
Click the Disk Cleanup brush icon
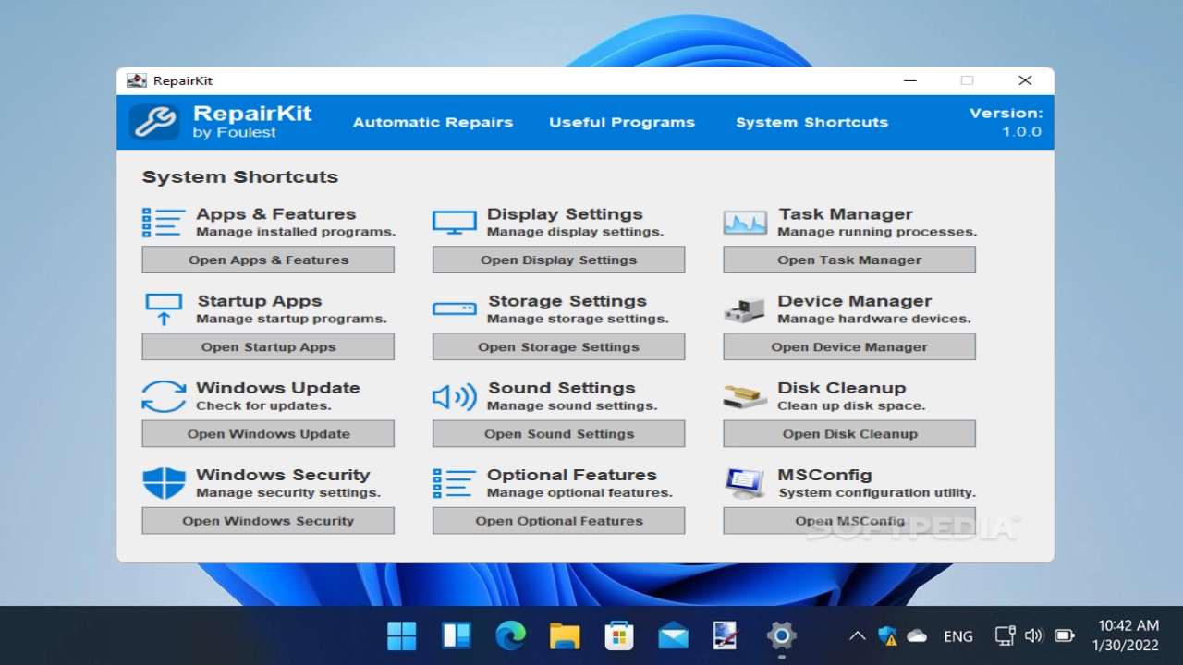(745, 396)
